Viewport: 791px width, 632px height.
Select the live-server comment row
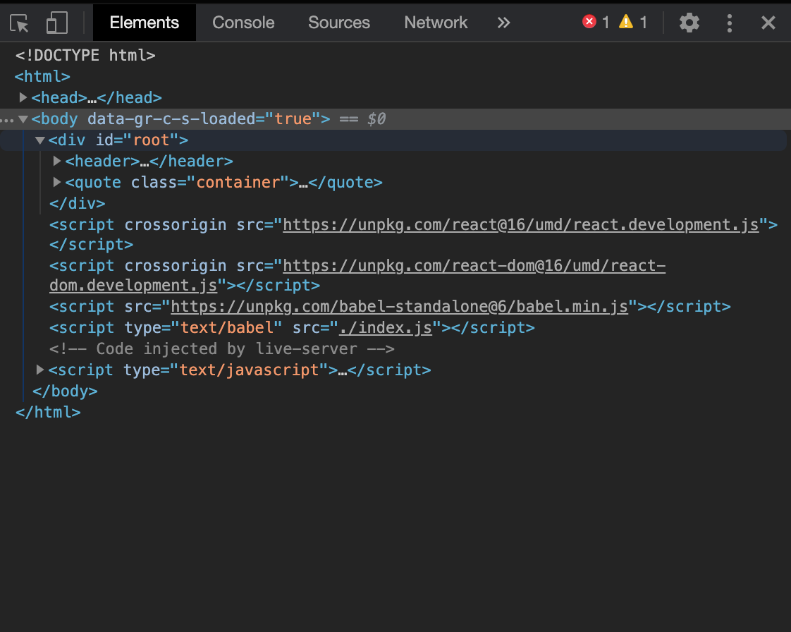(x=222, y=349)
